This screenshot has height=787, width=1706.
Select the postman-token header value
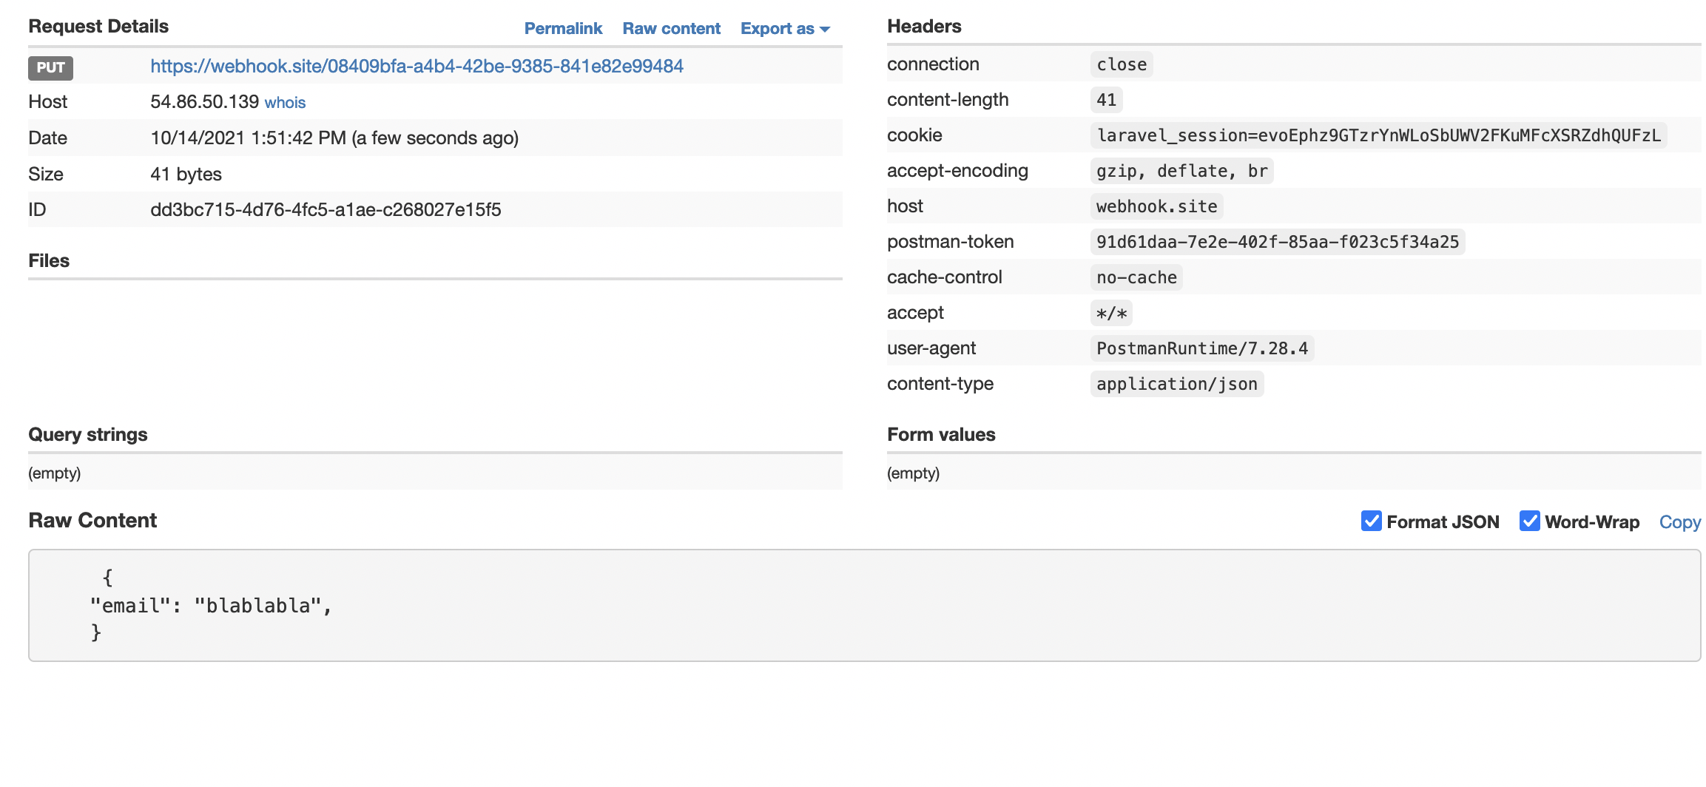pos(1277,241)
